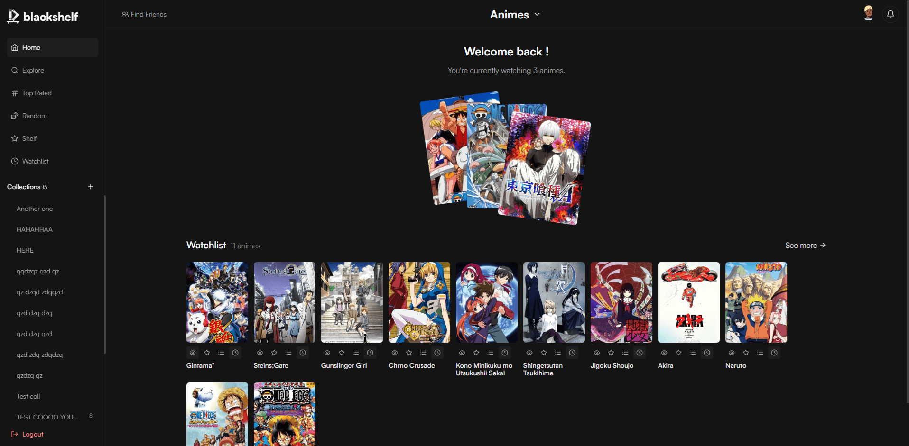
Task: Go to Home in sidebar
Action: point(53,47)
